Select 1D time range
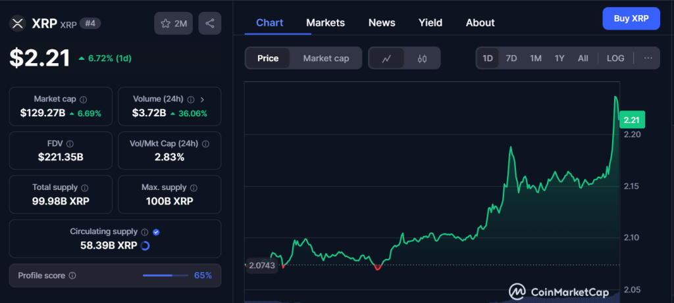The image size is (674, 303). [x=488, y=58]
